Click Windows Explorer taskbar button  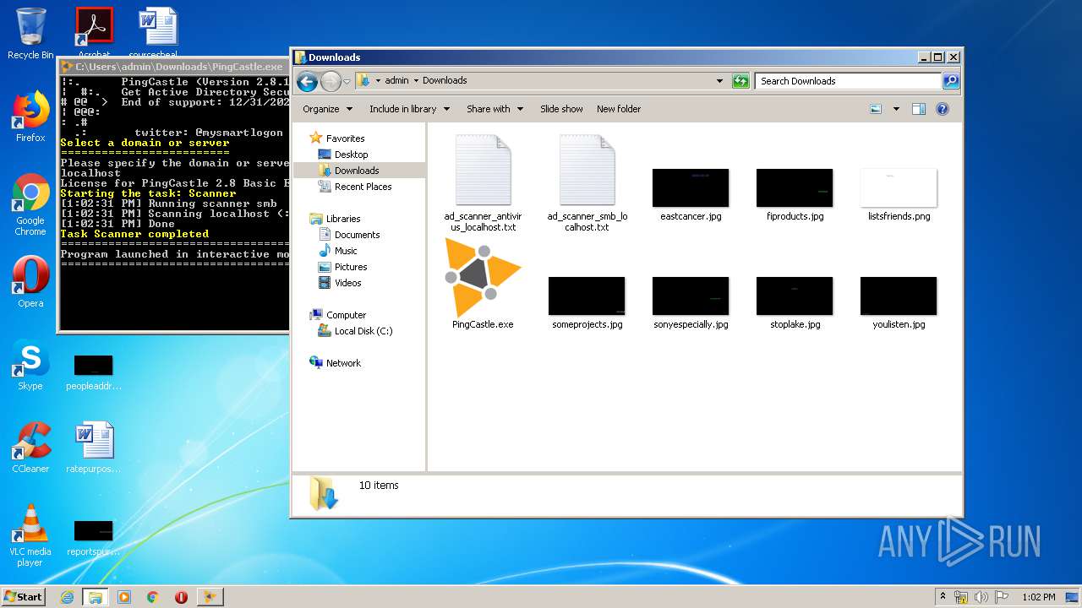pos(96,597)
